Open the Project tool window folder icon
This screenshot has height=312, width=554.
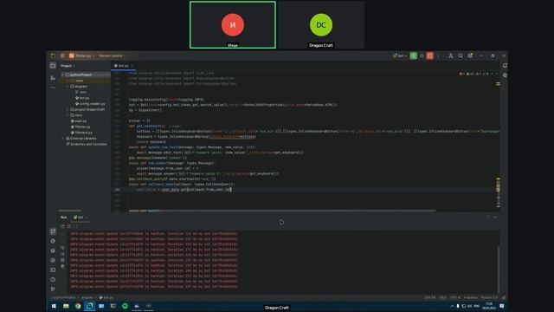click(x=53, y=66)
